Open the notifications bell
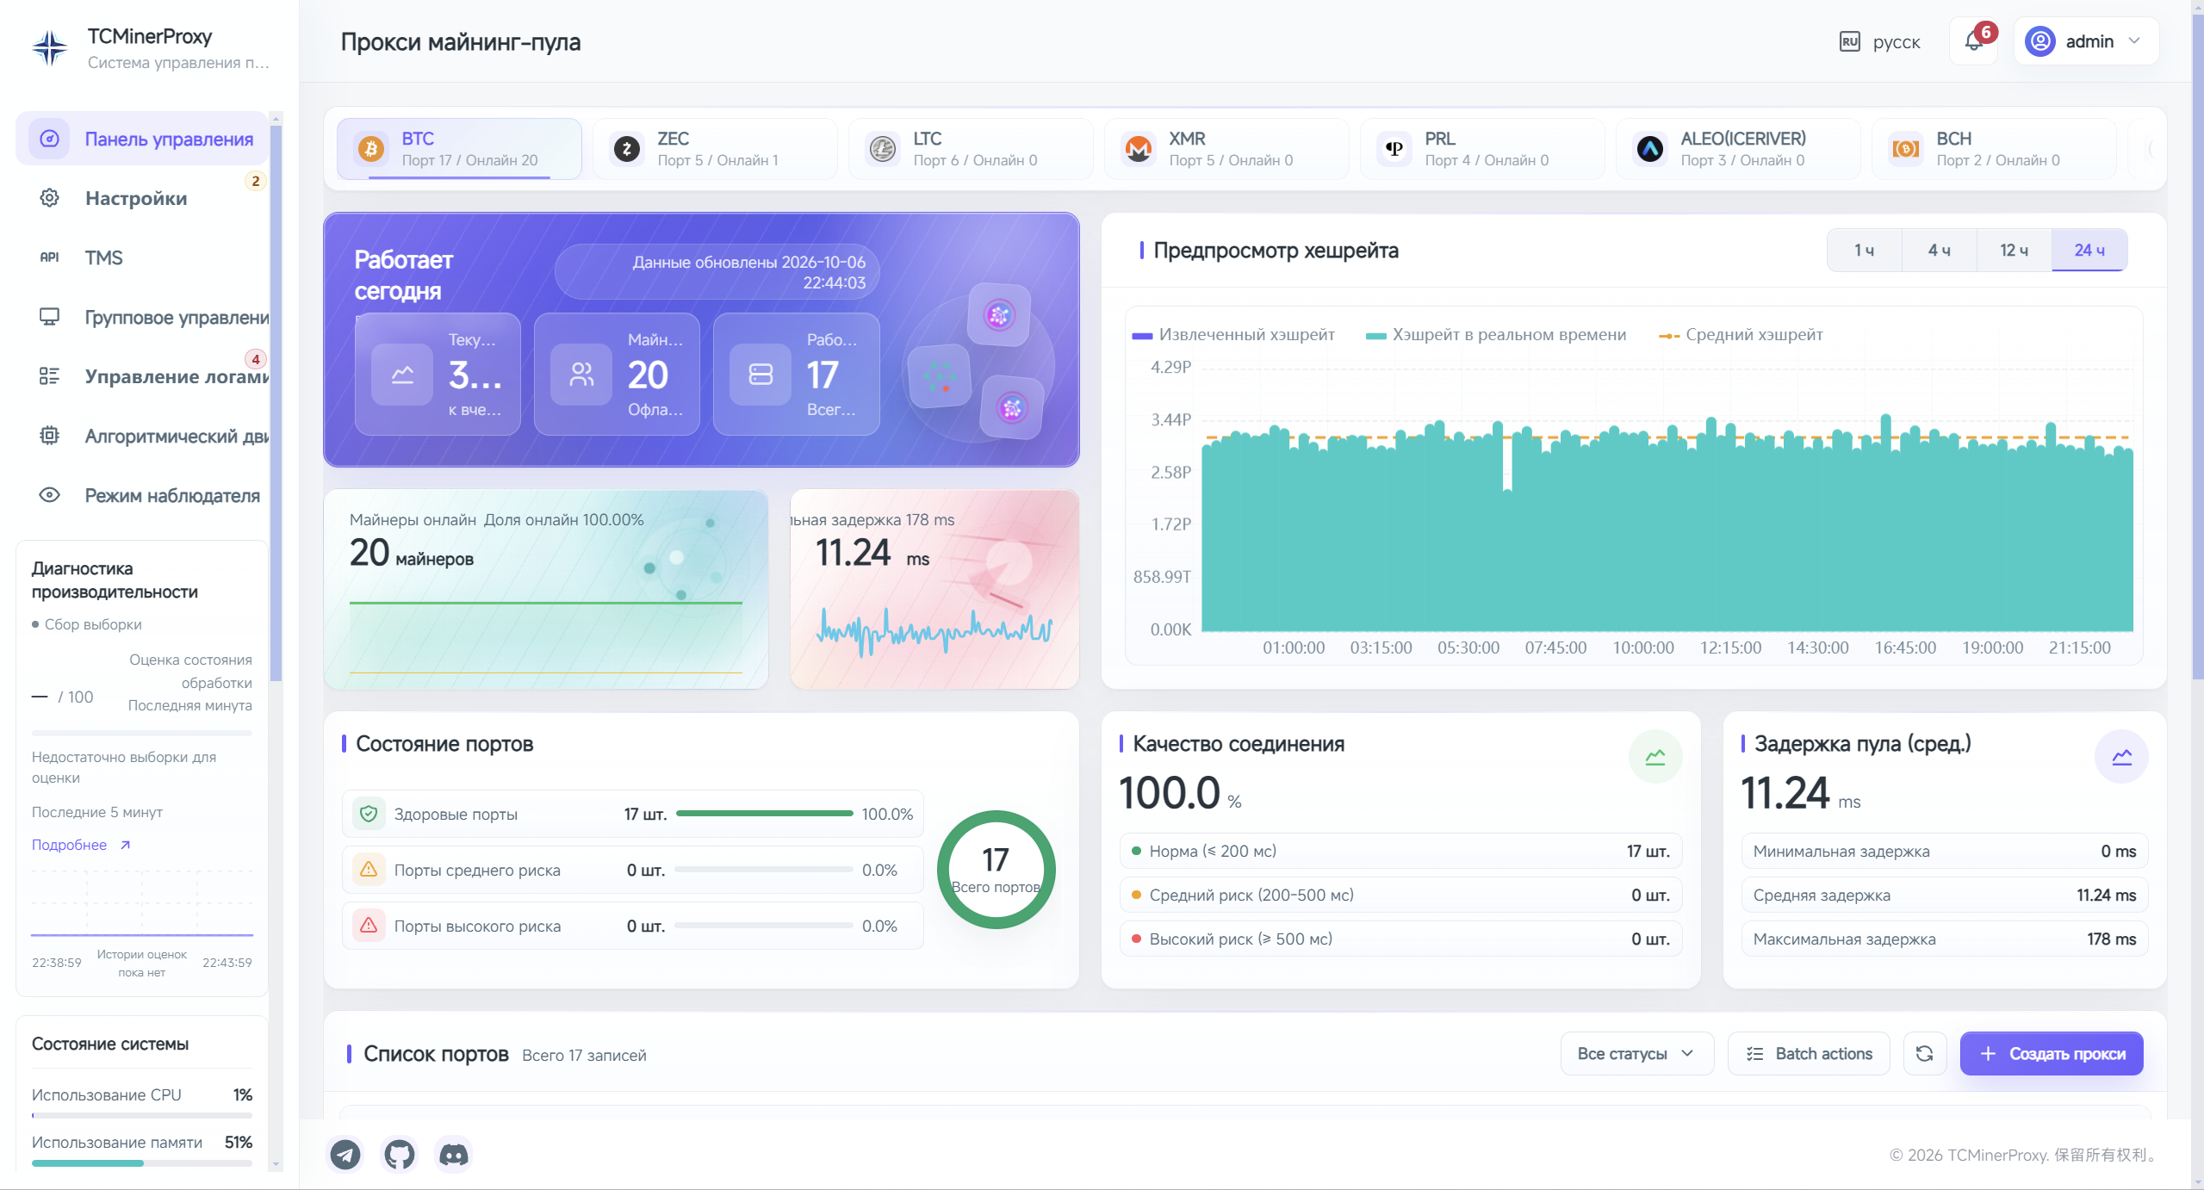This screenshot has height=1190, width=2204. click(1973, 41)
